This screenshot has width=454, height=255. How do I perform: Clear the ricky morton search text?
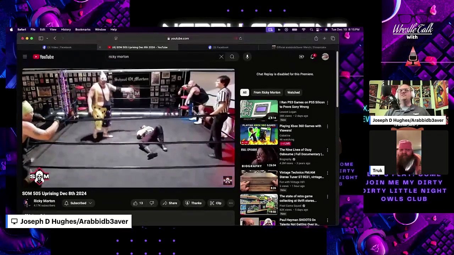221,57
